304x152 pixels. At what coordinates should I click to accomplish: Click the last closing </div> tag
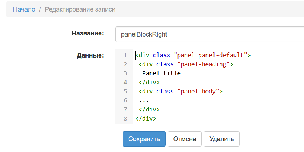tap(145, 119)
